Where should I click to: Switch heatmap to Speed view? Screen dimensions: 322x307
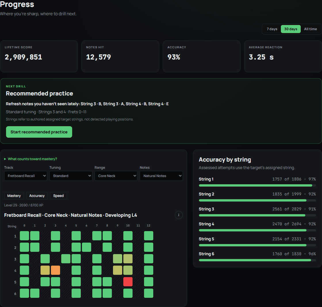click(x=59, y=196)
